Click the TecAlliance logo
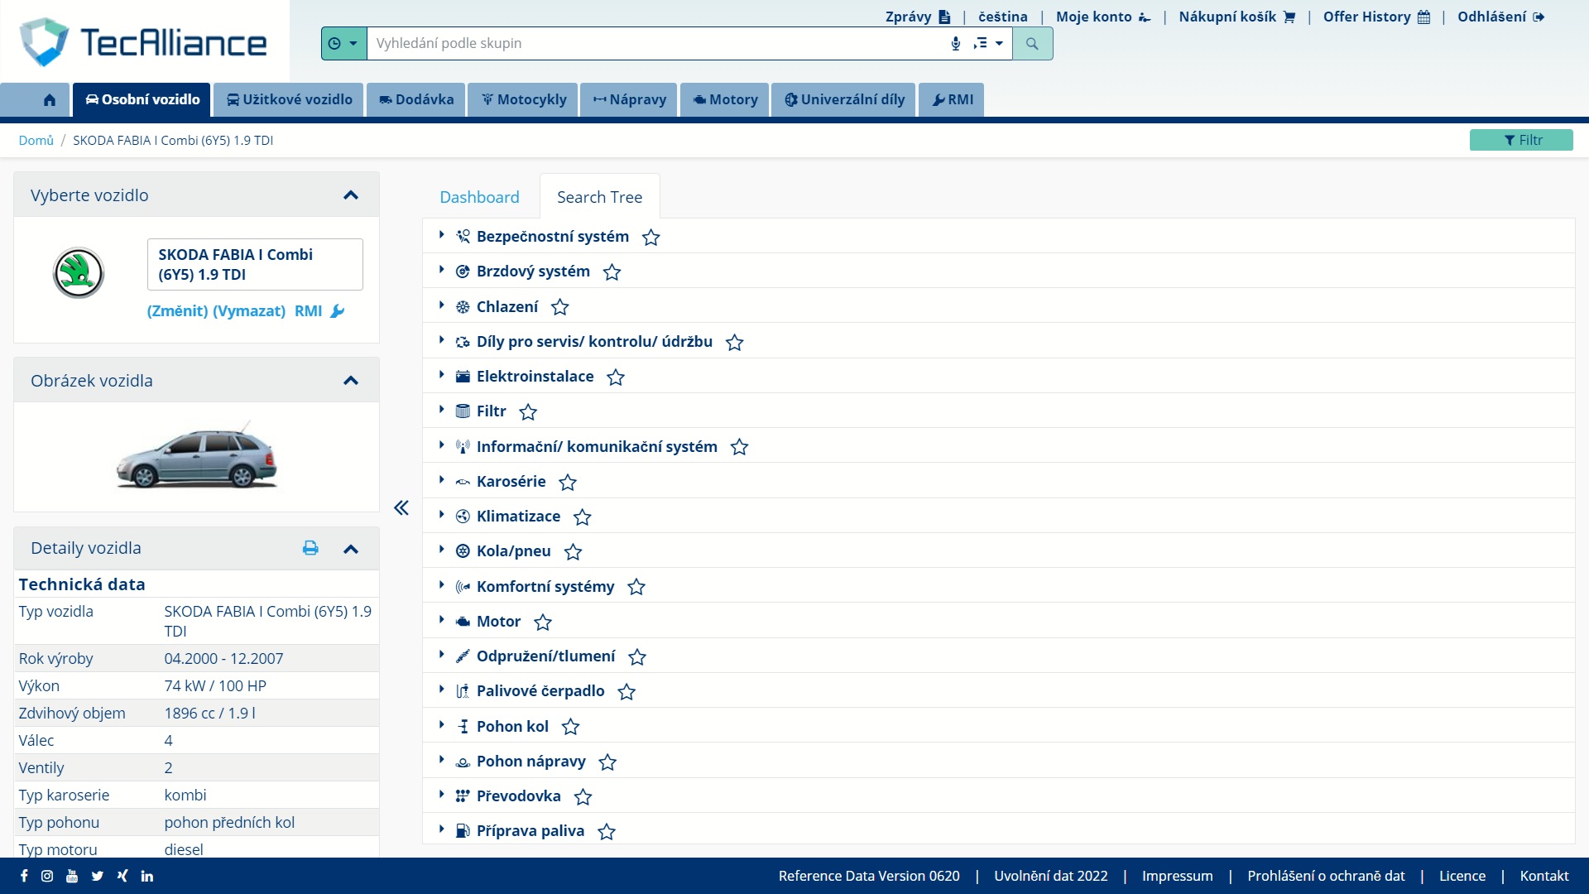Screen dimensions: 1589x894 coord(143,42)
